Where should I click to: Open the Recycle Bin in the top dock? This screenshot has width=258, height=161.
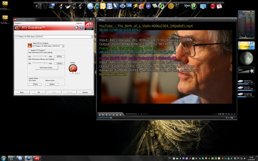pos(45,6)
